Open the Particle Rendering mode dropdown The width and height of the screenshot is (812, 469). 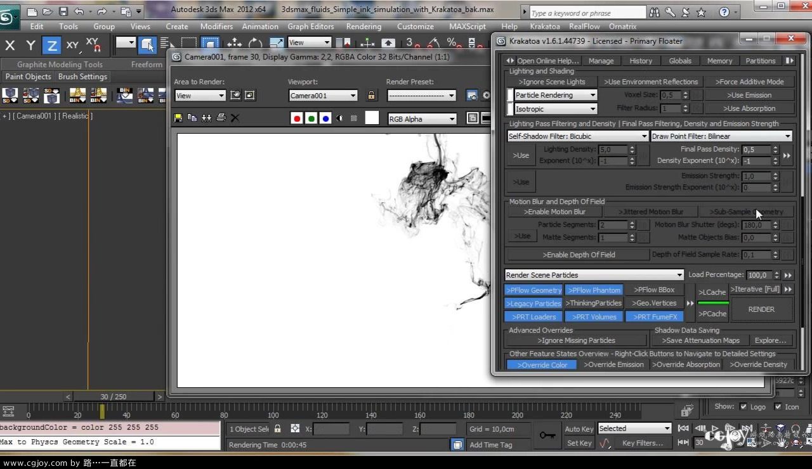click(556, 95)
